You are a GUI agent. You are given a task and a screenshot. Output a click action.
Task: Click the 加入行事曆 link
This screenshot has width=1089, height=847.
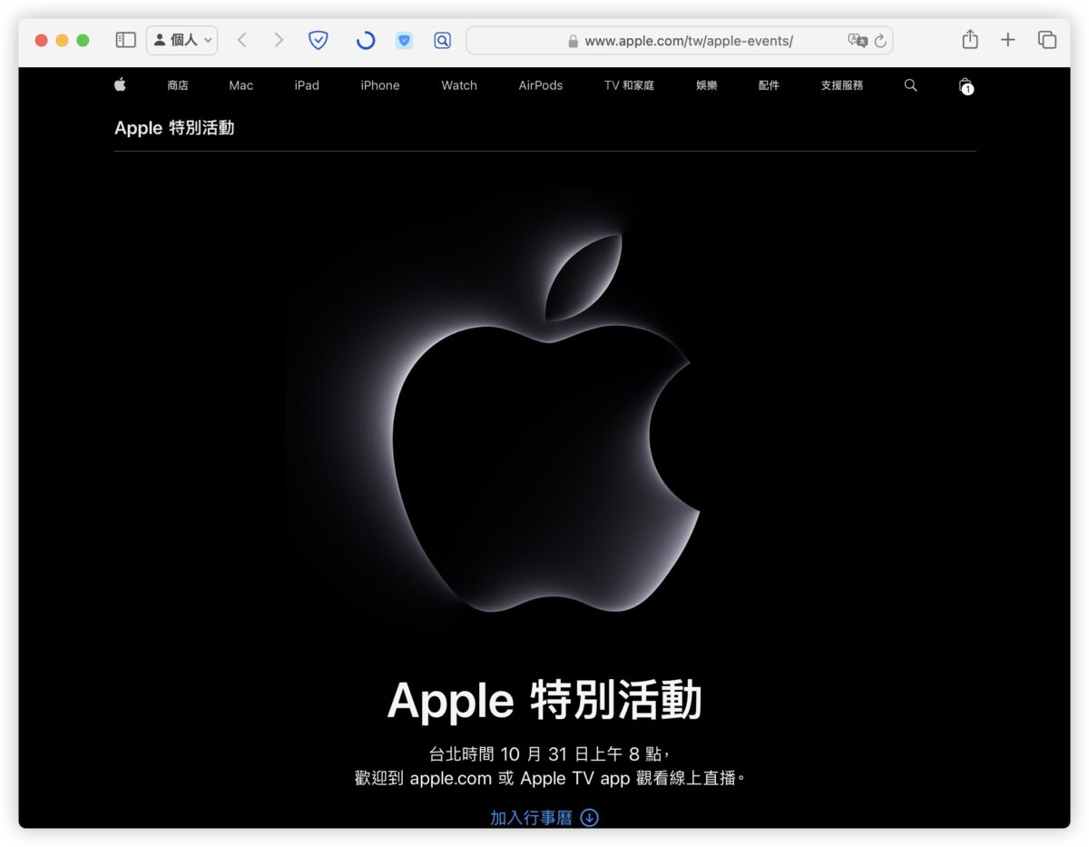531,818
